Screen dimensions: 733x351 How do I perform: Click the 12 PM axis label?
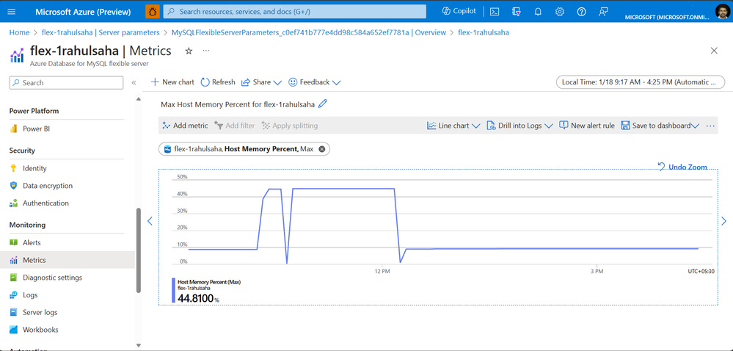pos(382,272)
